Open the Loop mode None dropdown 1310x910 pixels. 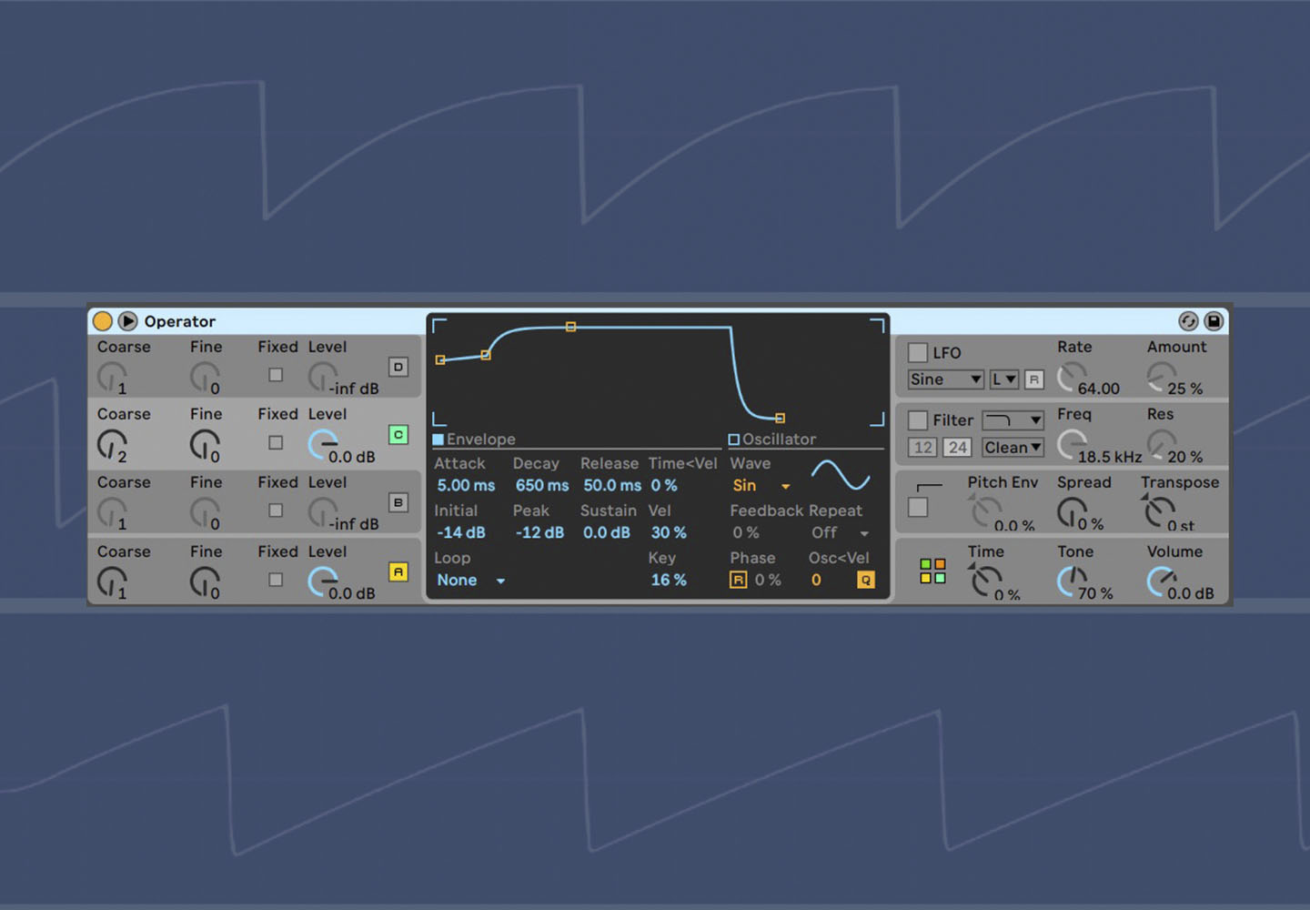[x=470, y=581]
